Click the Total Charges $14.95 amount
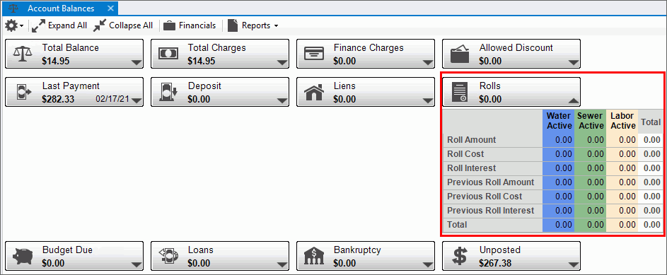 (202, 62)
